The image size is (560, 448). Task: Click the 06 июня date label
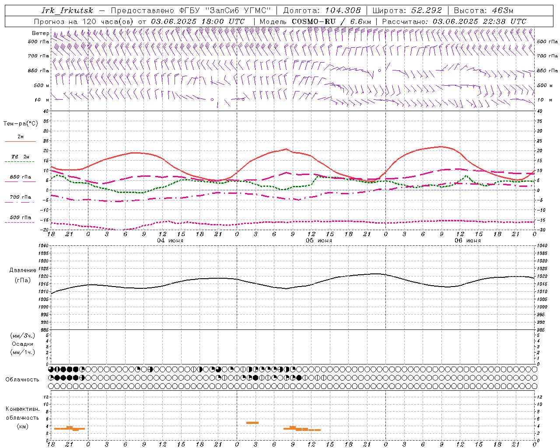(x=468, y=240)
